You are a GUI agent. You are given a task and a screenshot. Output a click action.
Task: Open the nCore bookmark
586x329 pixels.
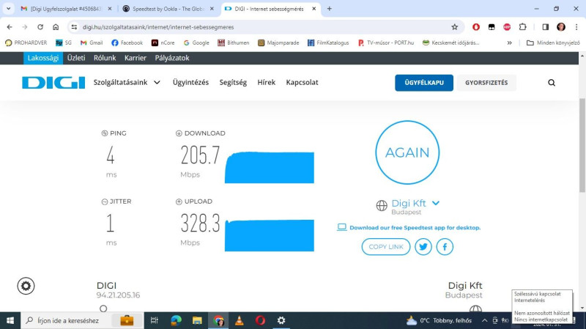163,43
